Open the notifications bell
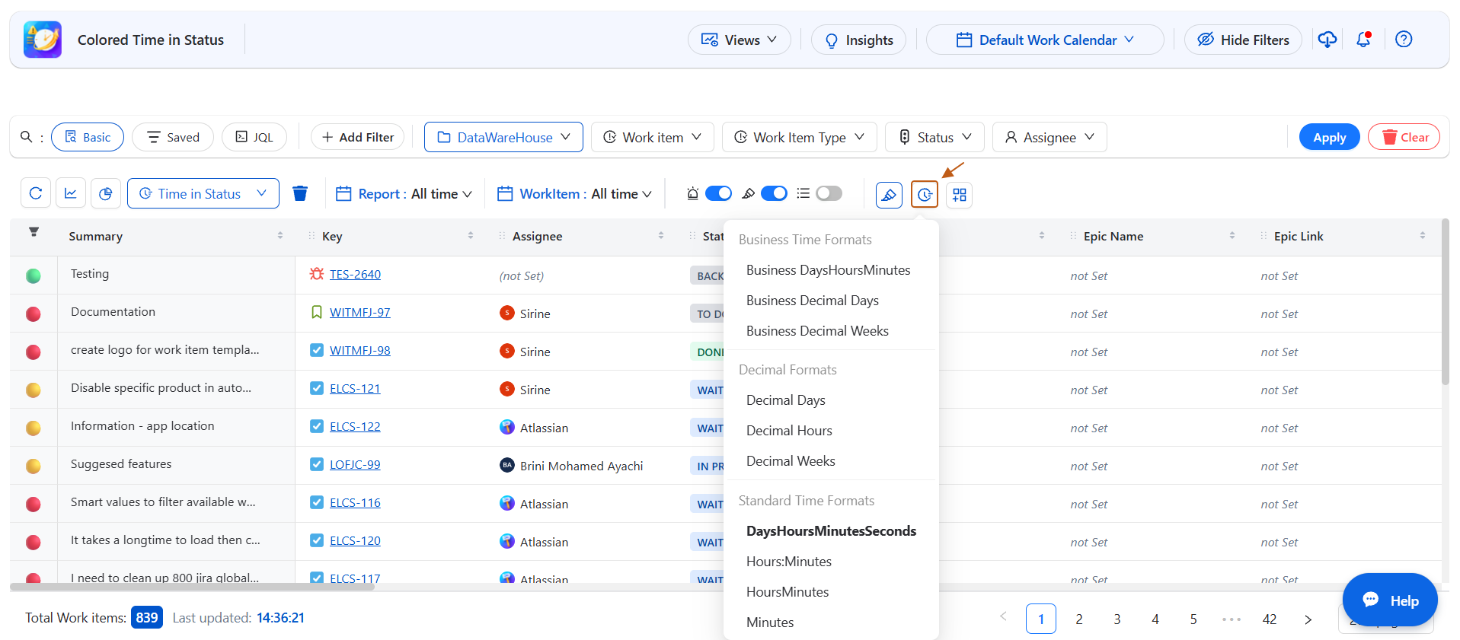The height and width of the screenshot is (640, 1460). click(1363, 40)
